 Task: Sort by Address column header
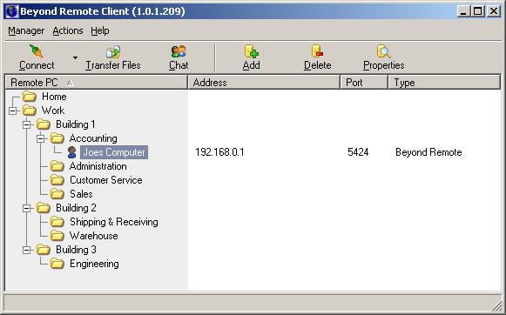click(x=264, y=82)
